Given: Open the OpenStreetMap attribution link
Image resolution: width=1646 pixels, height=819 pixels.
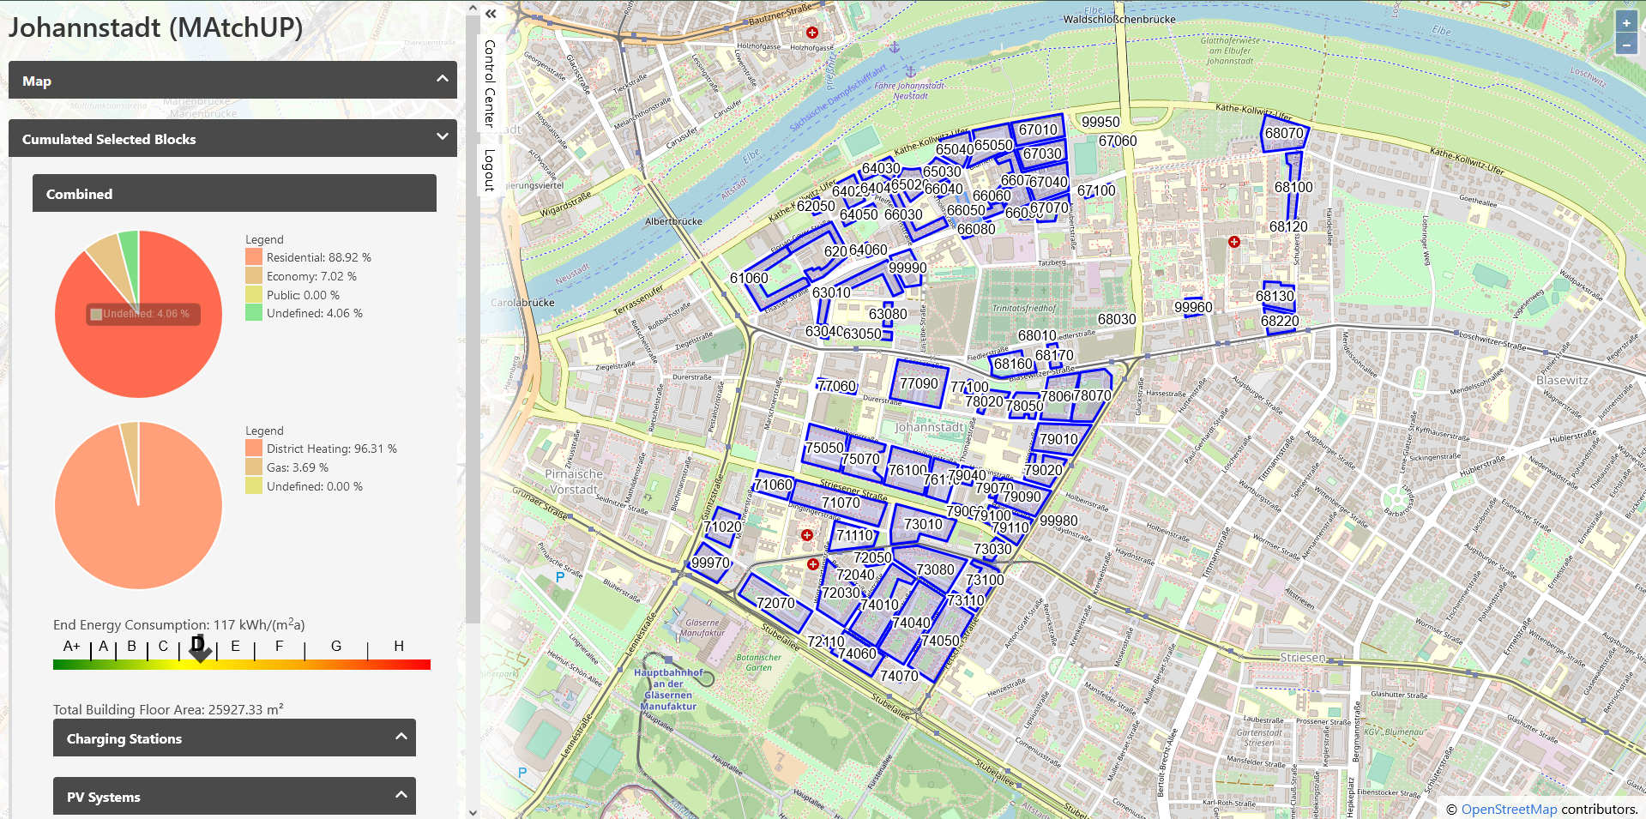Looking at the screenshot, I should (1509, 809).
